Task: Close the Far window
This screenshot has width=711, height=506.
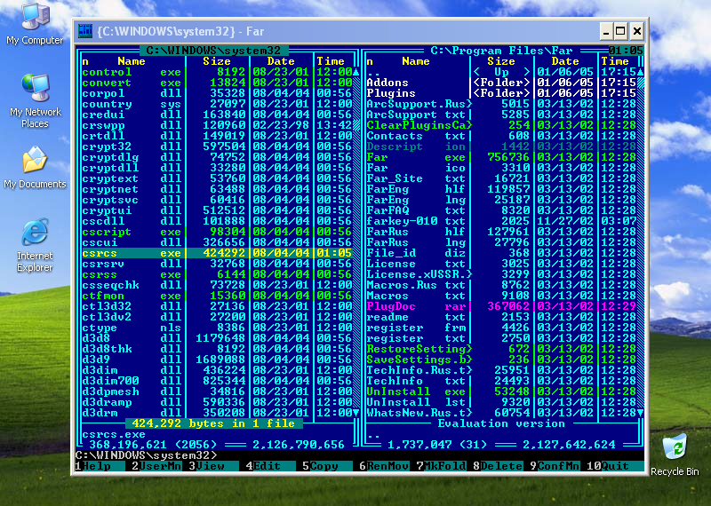Action: tap(636, 31)
